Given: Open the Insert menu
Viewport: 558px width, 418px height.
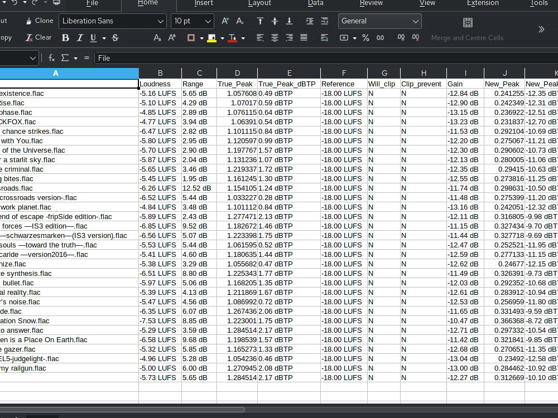Looking at the screenshot, I should [204, 3].
